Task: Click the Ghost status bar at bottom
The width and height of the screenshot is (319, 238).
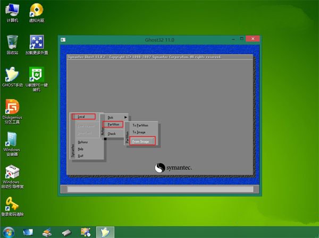Action: click(x=160, y=189)
